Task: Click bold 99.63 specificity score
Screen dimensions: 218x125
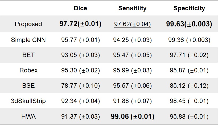Action: coord(189,24)
